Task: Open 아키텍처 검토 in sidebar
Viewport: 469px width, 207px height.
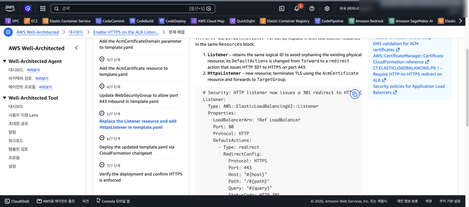Action: [x=20, y=79]
